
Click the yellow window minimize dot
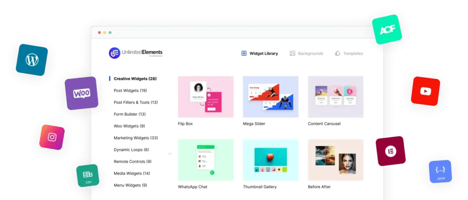(x=105, y=33)
